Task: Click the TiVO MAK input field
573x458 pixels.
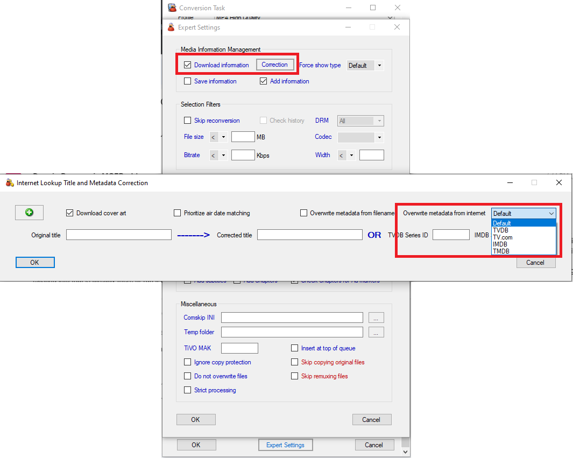Action: (239, 348)
